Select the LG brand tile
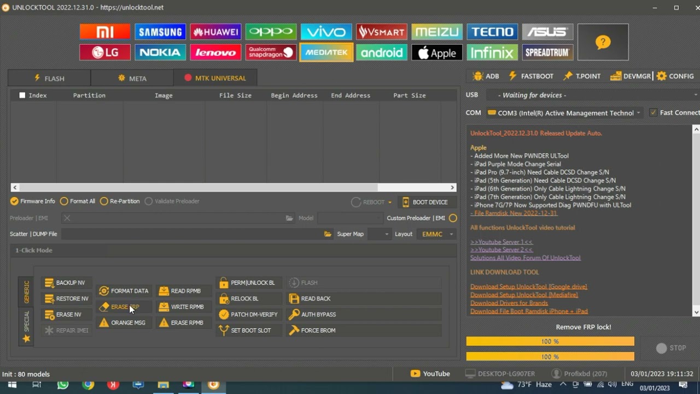This screenshot has width=700, height=394. click(105, 53)
